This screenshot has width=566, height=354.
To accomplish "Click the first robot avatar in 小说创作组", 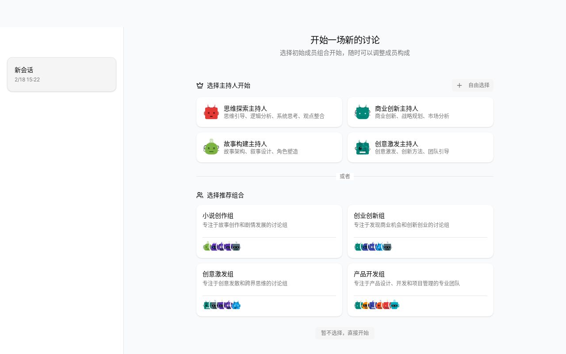I will [207, 247].
